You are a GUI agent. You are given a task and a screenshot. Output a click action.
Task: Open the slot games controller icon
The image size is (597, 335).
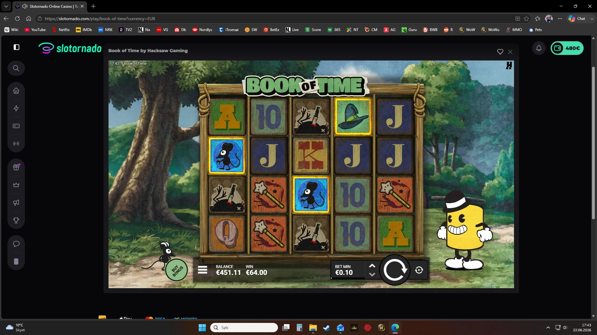click(x=16, y=126)
